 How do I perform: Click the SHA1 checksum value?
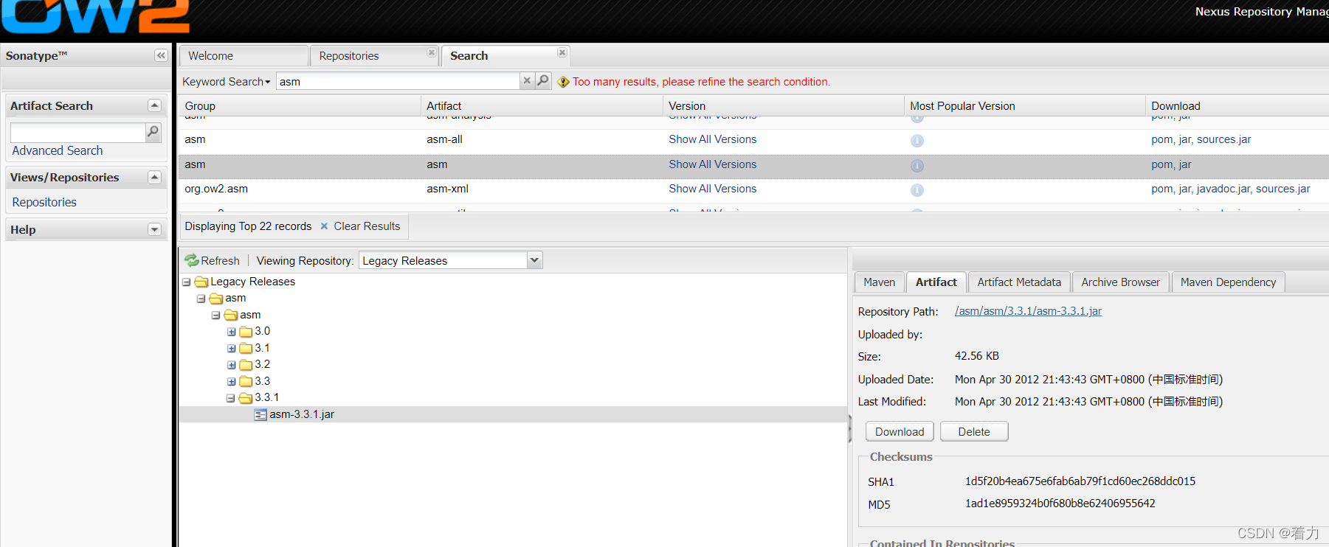1080,481
